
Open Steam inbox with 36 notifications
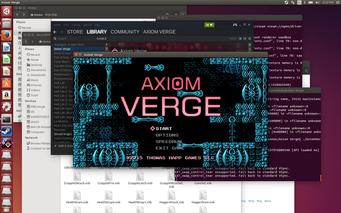pyautogui.click(x=210, y=25)
